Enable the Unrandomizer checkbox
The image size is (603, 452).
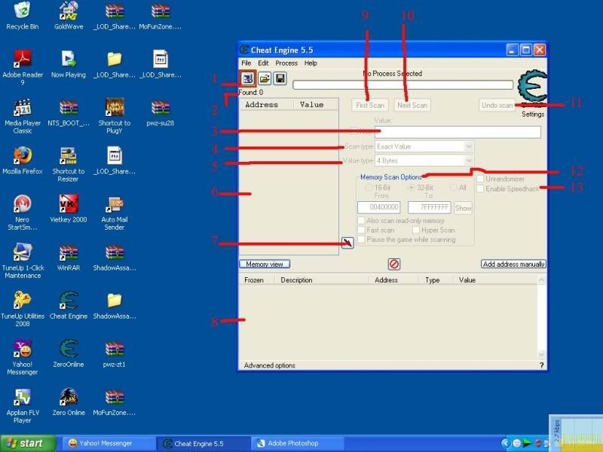coord(480,179)
